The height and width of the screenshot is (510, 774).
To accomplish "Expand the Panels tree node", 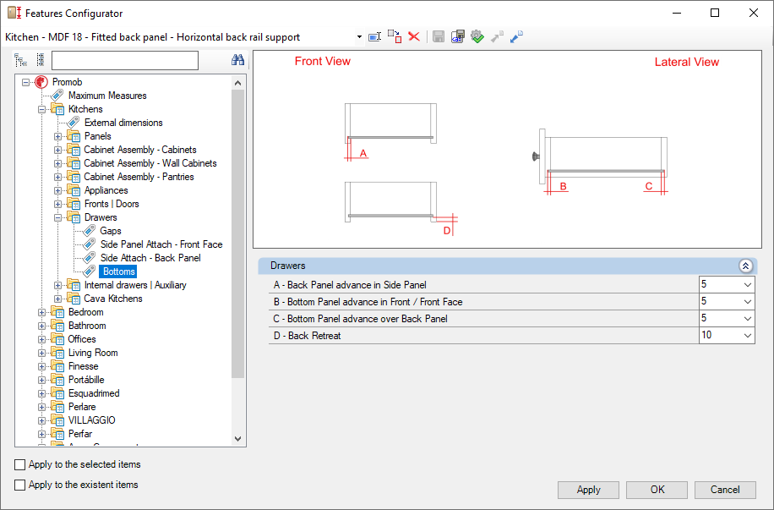I will tap(57, 136).
